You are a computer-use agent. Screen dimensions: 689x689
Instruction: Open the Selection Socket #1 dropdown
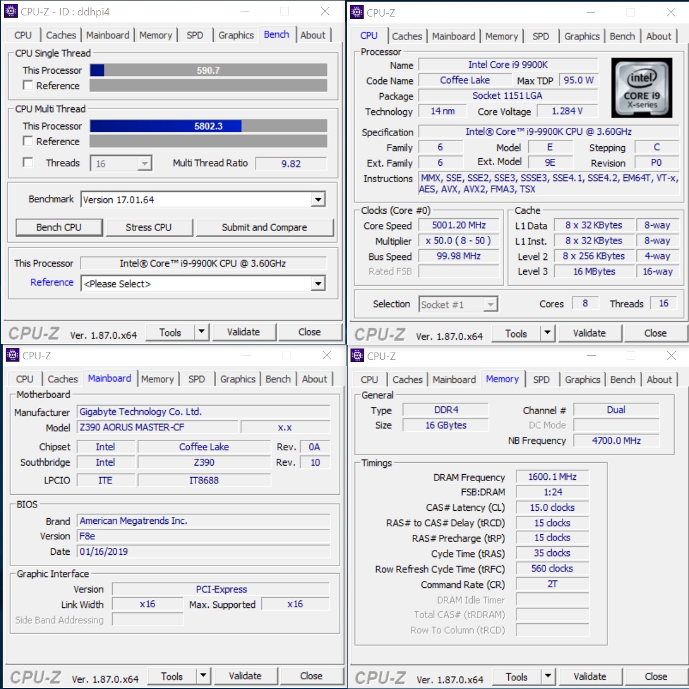tap(490, 305)
